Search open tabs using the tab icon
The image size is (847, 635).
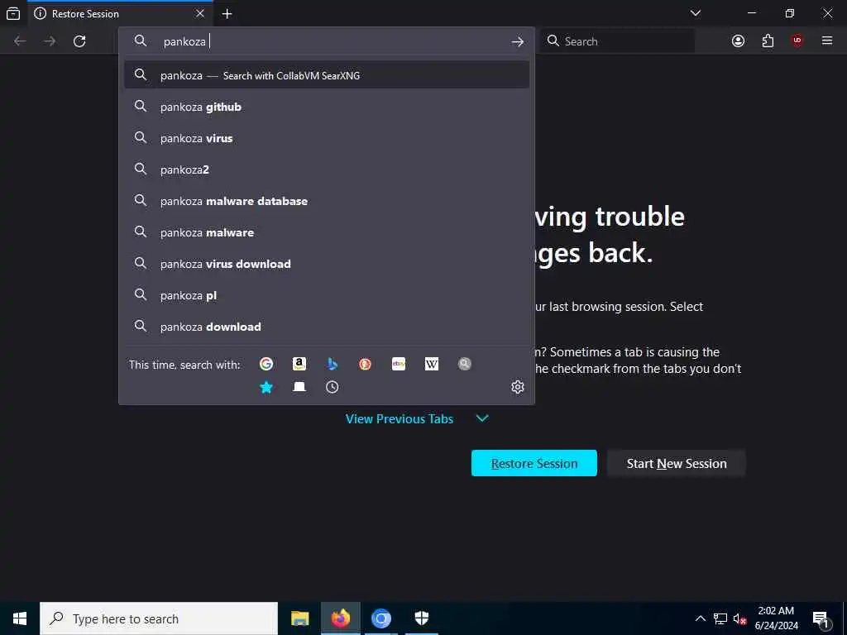click(299, 387)
